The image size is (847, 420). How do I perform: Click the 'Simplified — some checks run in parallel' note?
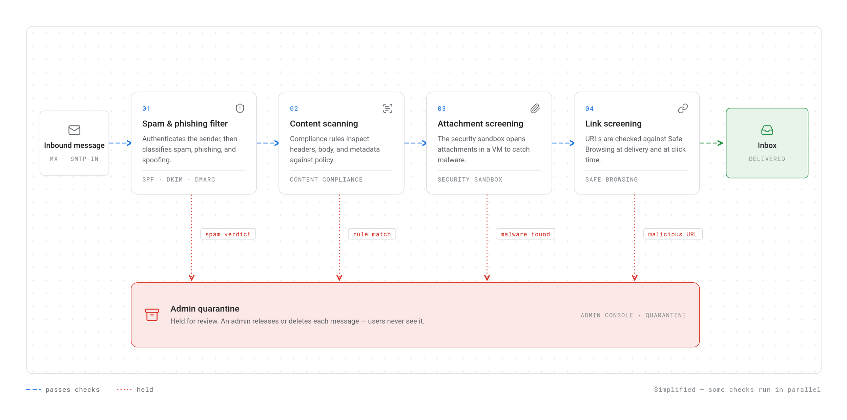pyautogui.click(x=737, y=390)
